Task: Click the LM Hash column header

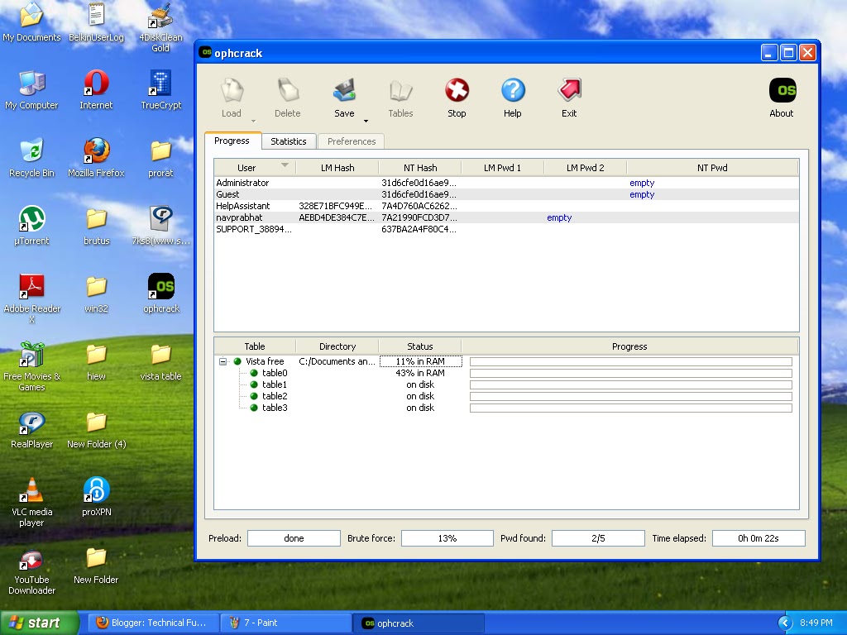Action: click(x=337, y=167)
